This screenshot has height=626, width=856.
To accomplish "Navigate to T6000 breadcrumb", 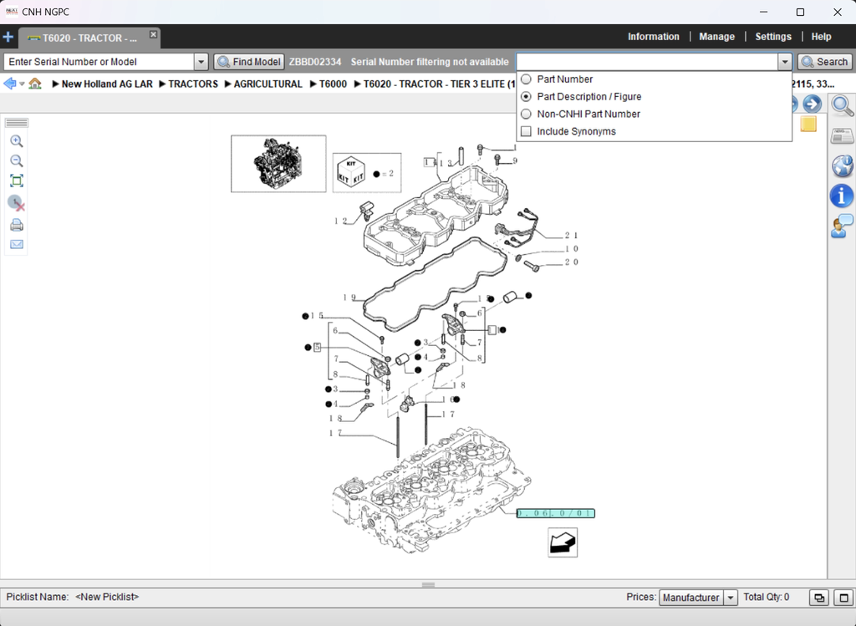I will coord(333,84).
